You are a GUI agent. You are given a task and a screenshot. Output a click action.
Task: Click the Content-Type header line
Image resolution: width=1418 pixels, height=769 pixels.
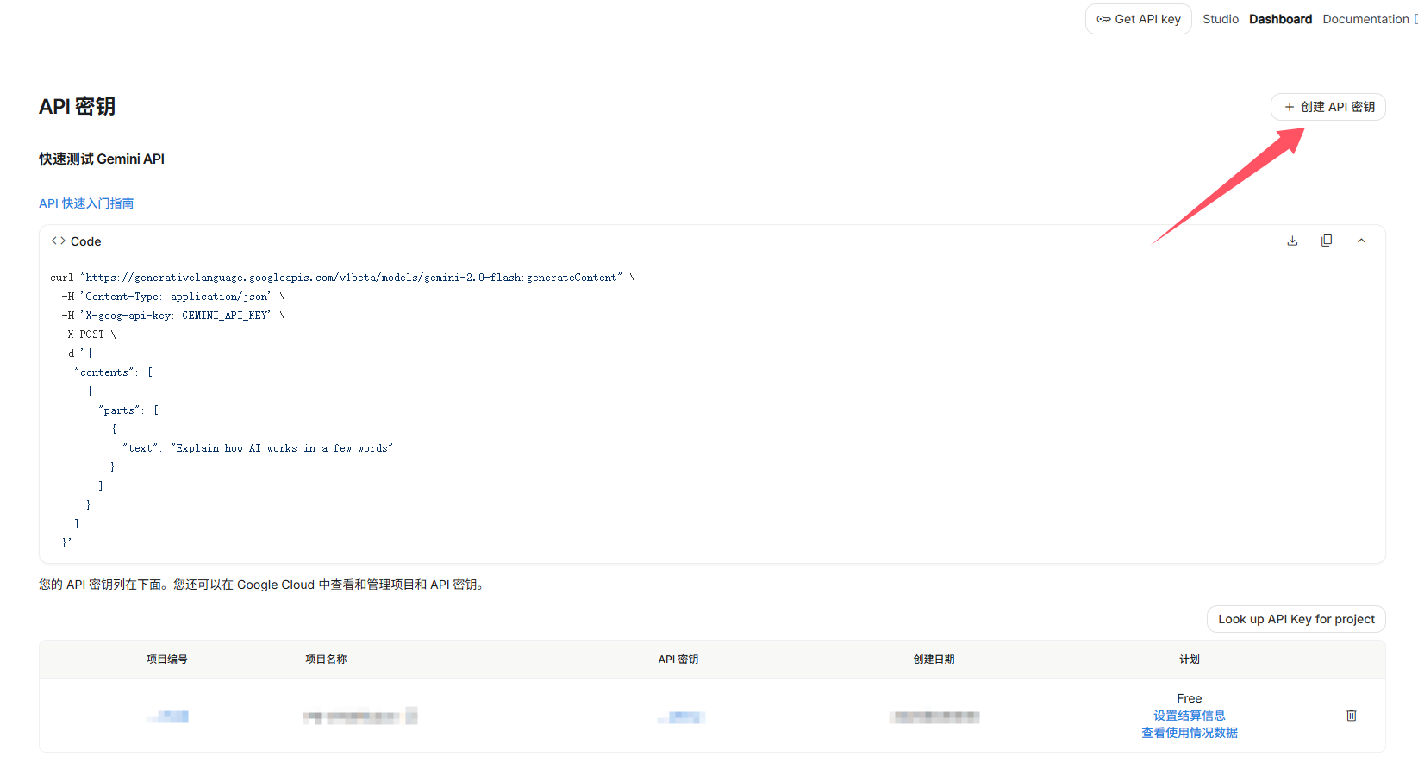pyautogui.click(x=172, y=297)
